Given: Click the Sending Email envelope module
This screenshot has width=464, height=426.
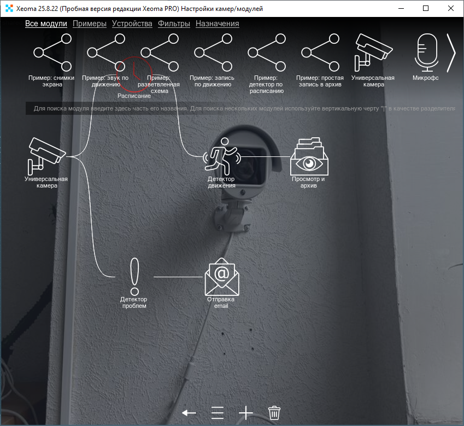Looking at the screenshot, I should click(x=221, y=278).
